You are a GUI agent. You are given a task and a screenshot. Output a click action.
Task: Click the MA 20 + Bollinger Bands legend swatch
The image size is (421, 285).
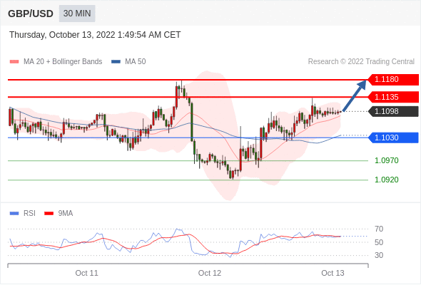(14, 62)
